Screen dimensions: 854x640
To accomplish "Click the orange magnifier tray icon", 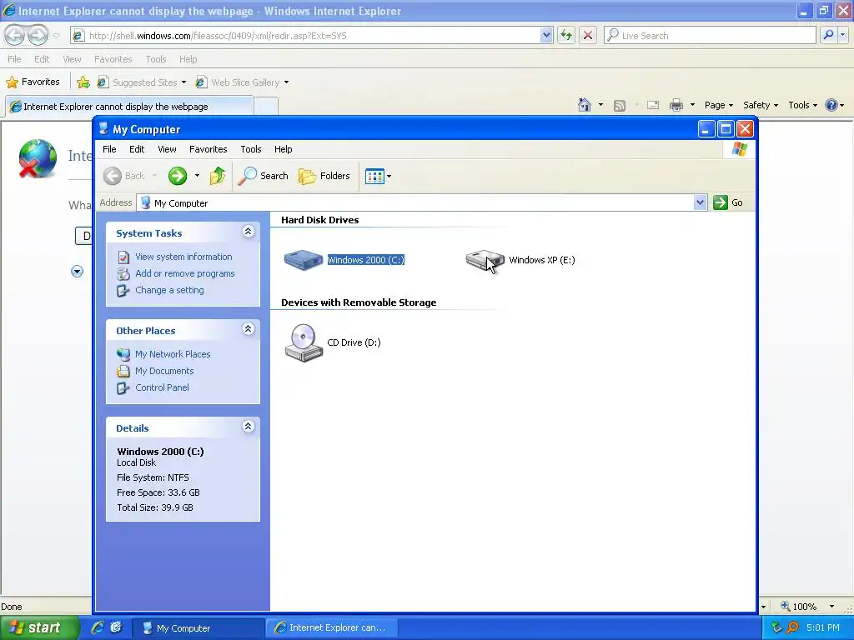I will (792, 627).
